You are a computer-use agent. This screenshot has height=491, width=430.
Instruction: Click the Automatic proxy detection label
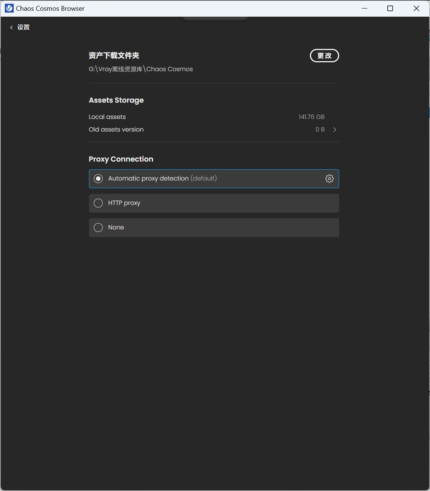click(x=148, y=178)
